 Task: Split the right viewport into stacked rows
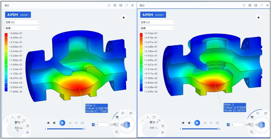coord(255,5)
